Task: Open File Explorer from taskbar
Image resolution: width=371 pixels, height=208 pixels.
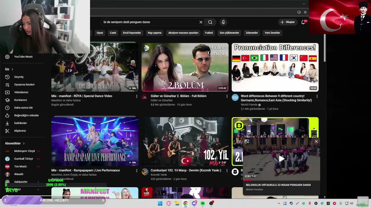Action: point(177,203)
